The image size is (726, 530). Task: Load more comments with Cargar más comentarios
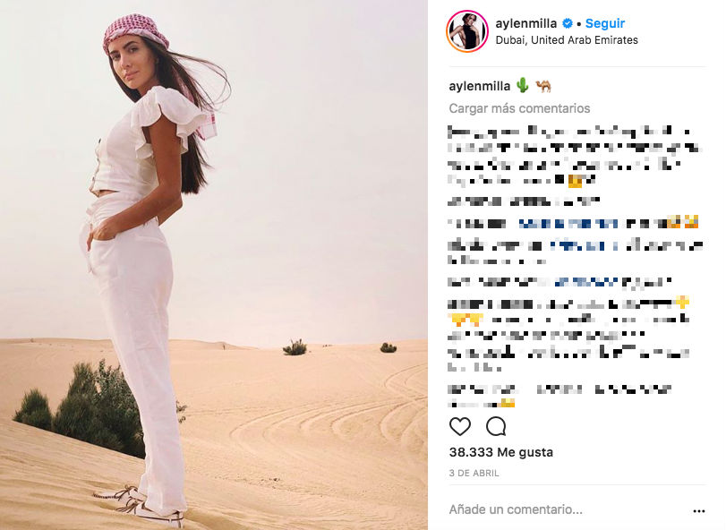tap(519, 108)
